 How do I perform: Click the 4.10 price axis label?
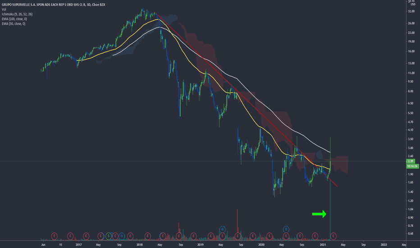tap(411, 130)
